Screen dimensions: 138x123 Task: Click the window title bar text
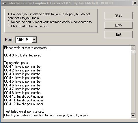pyautogui.click(x=60, y=3)
